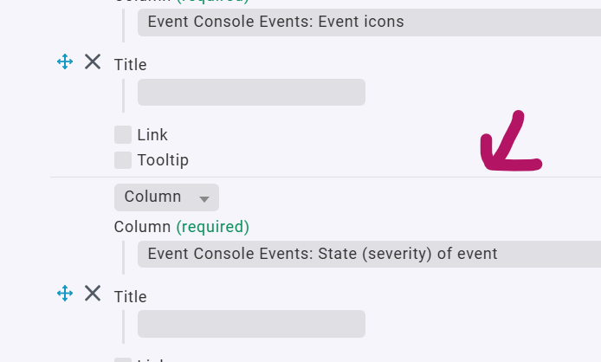This screenshot has width=601, height=362.
Task: Focus the Title input for the Event icons column
Action: pyautogui.click(x=251, y=93)
